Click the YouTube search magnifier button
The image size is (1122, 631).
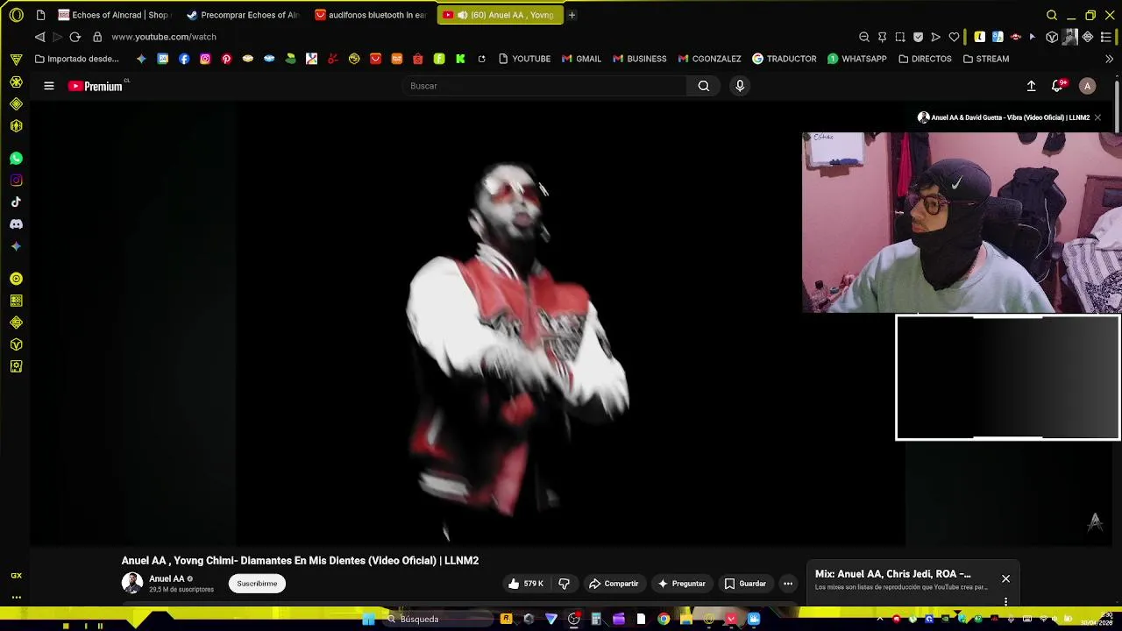point(703,86)
